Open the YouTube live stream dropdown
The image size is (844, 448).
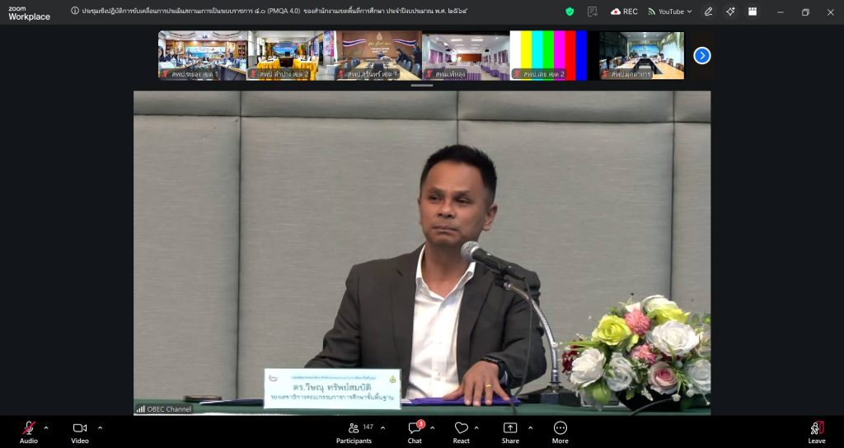pos(669,12)
